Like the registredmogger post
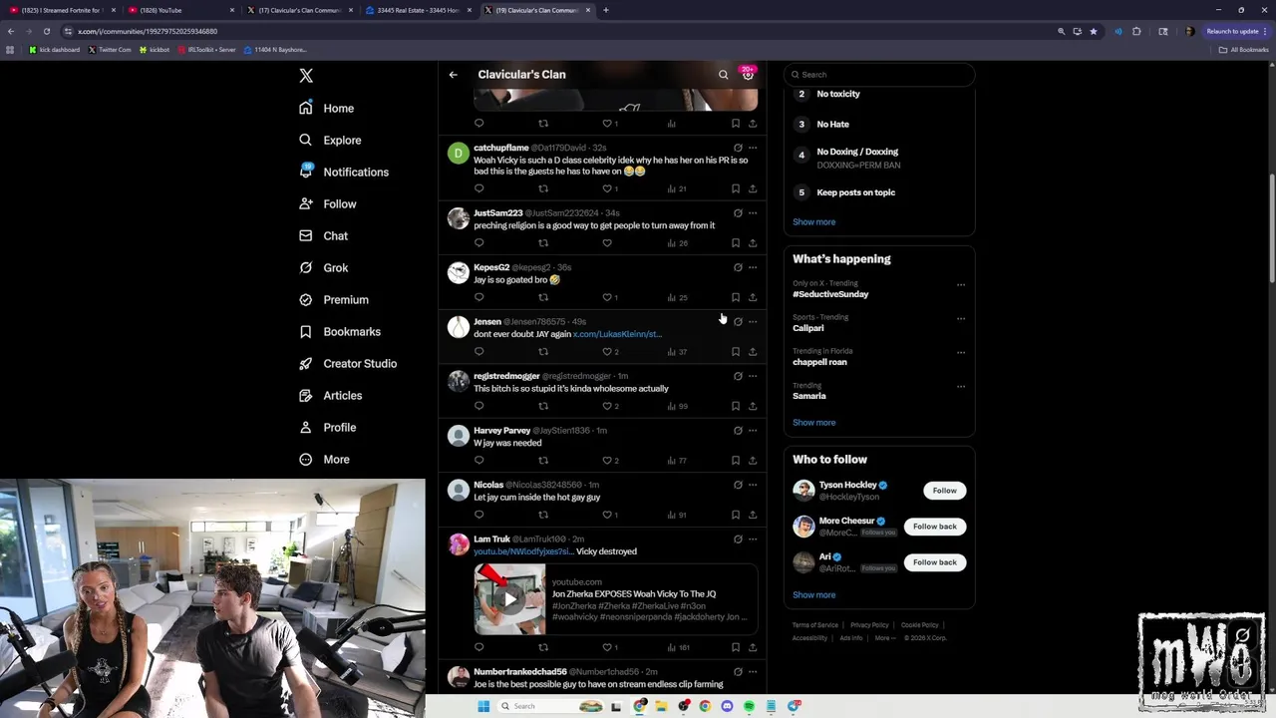This screenshot has width=1276, height=718. [x=607, y=406]
